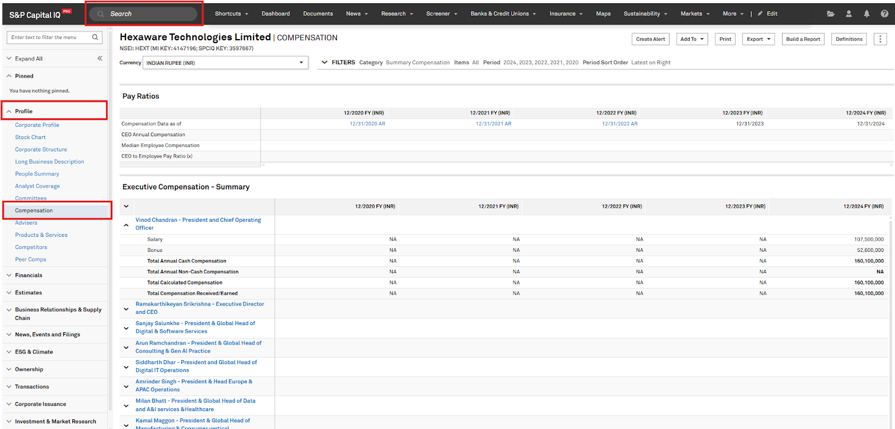Open Corporate Profile in sidebar
Viewport: 895px width, 429px height.
click(37, 125)
